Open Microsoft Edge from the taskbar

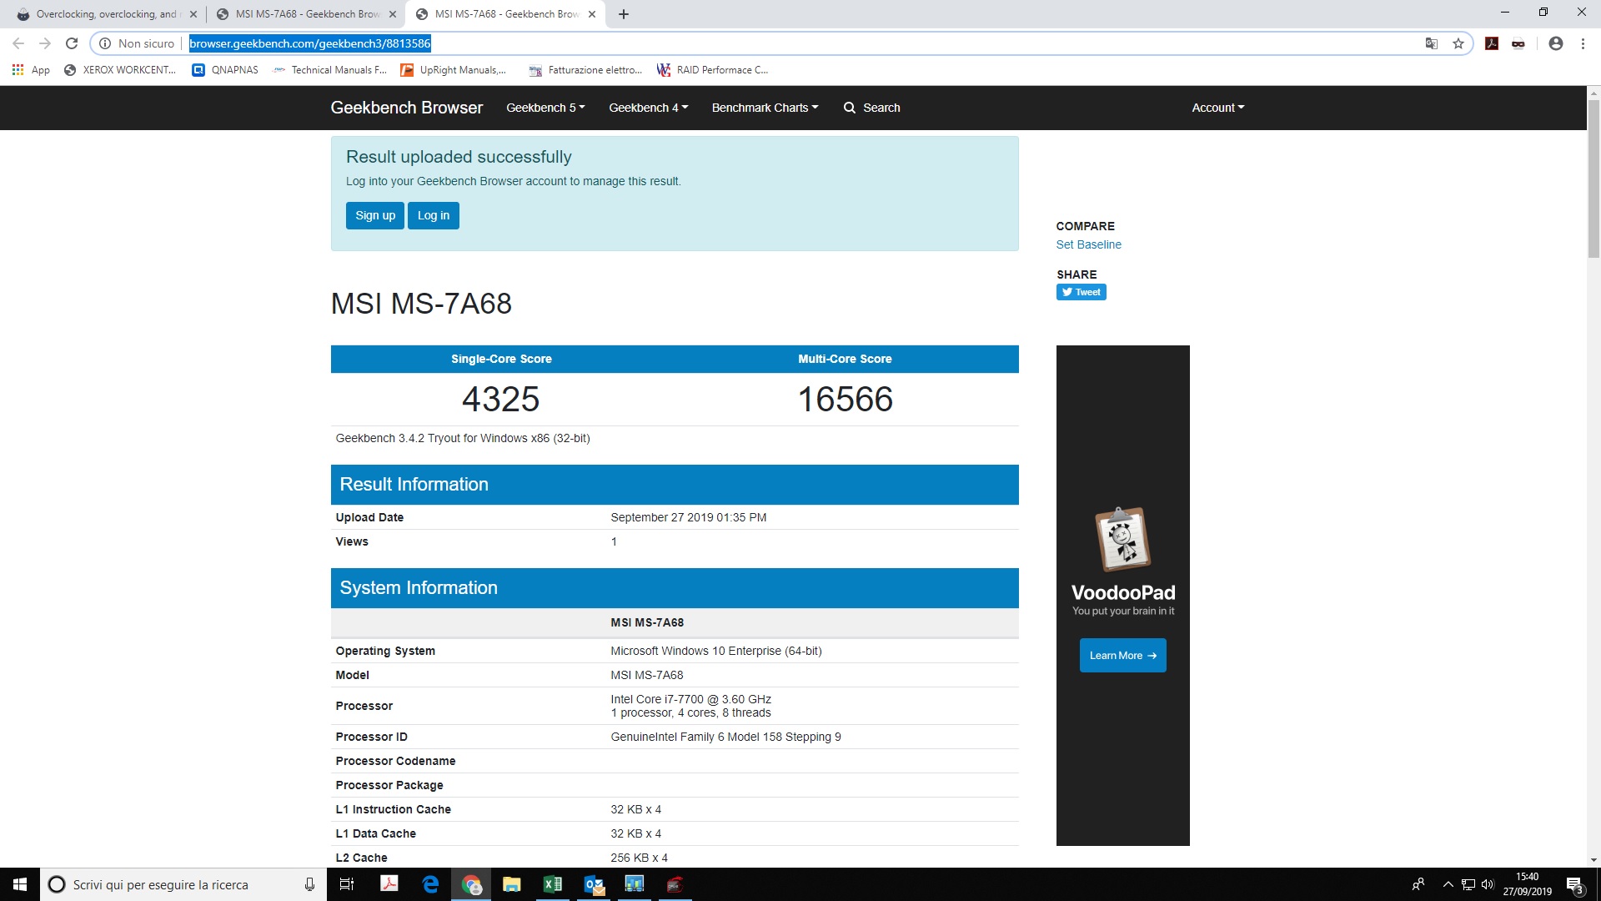click(430, 884)
